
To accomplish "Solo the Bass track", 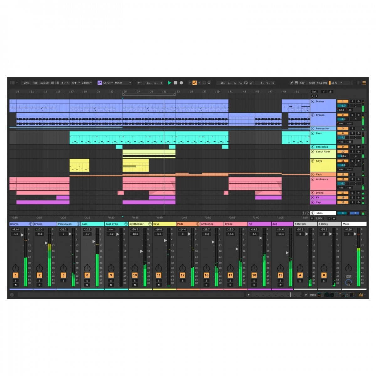I will (x=352, y=133).
